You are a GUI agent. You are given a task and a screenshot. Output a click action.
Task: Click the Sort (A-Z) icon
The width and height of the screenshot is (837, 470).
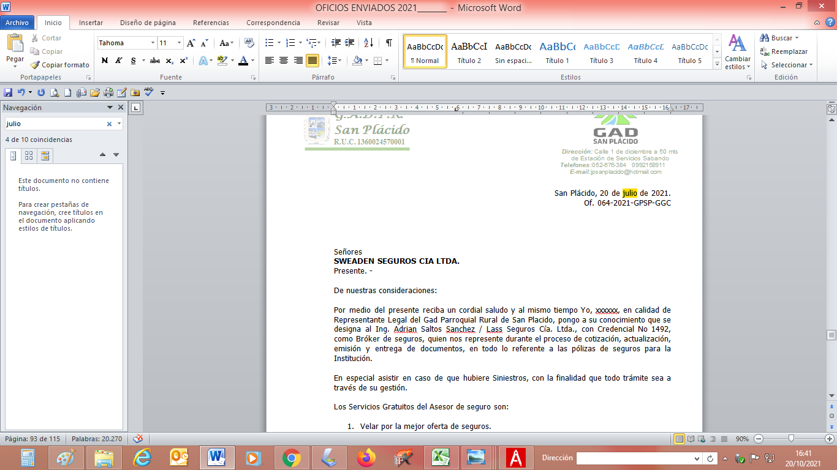368,43
